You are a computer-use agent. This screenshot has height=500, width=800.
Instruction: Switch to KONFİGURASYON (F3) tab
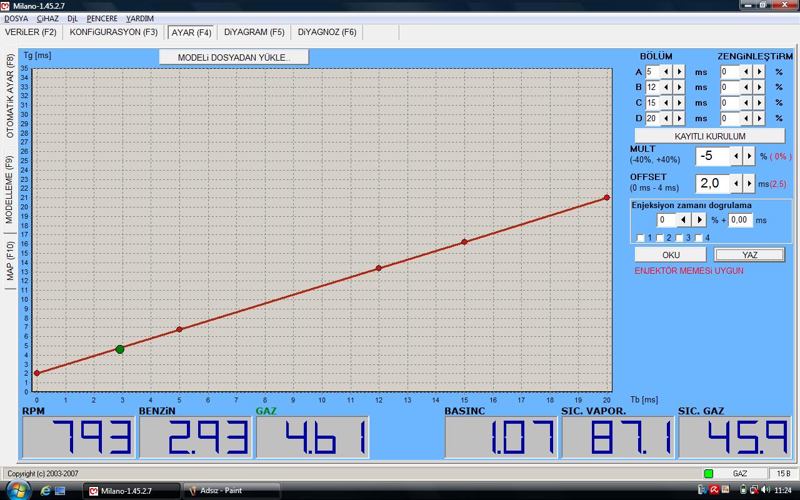click(114, 32)
